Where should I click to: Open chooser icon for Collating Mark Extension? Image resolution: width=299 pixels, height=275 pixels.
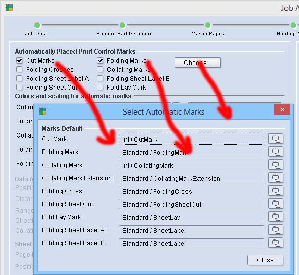[x=276, y=178]
